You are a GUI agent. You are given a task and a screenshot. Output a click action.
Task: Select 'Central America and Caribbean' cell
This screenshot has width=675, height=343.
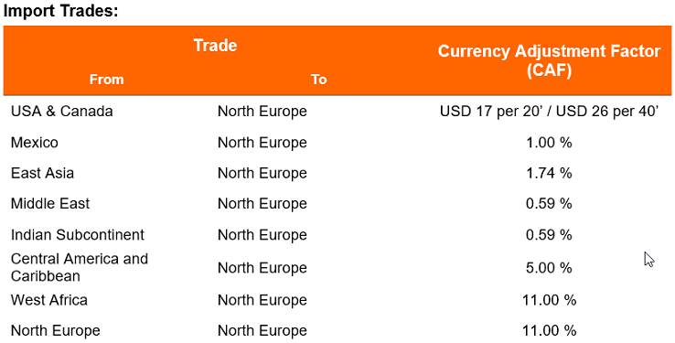pos(80,267)
